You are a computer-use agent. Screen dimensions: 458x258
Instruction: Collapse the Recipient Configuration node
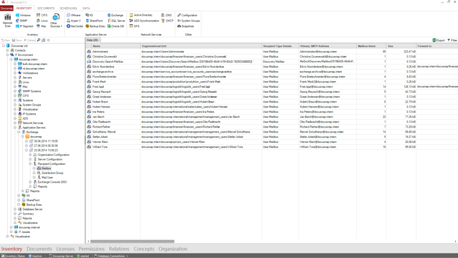(x=30, y=164)
